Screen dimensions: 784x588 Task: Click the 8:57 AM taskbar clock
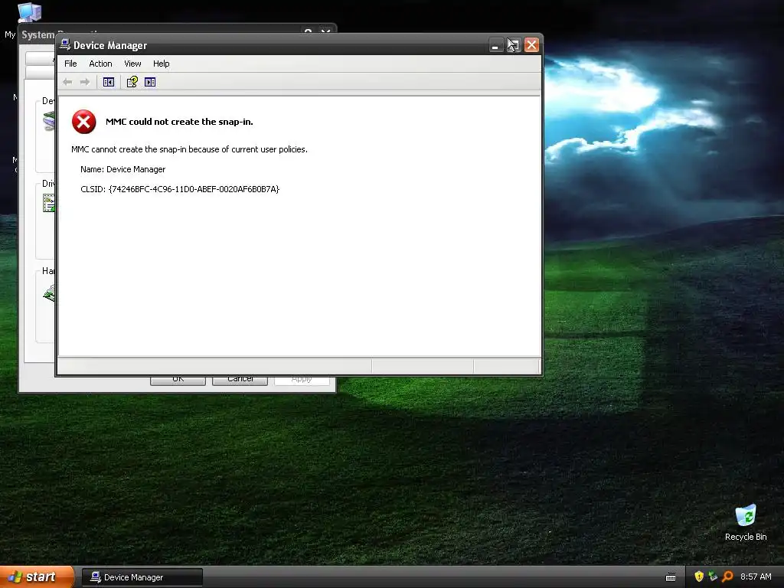[x=756, y=577]
